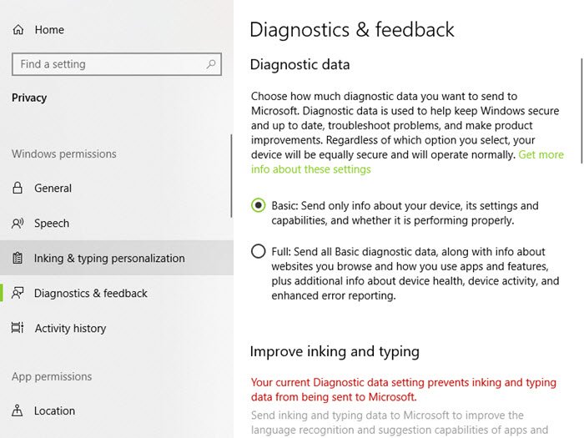Open the General privacy page
This screenshot has width=584, height=438.
point(53,189)
